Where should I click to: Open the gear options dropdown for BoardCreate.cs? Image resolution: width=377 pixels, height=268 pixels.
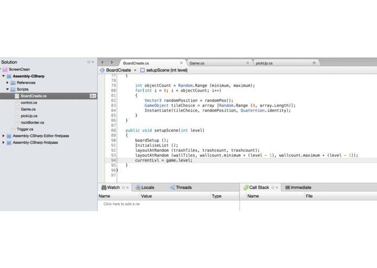(93, 96)
